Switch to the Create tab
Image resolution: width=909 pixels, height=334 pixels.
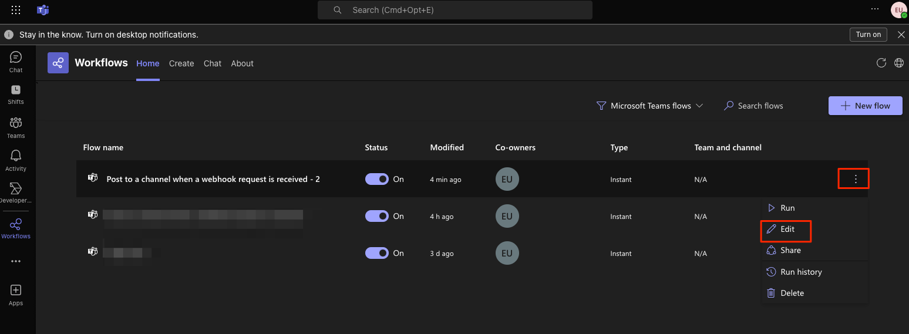click(181, 63)
